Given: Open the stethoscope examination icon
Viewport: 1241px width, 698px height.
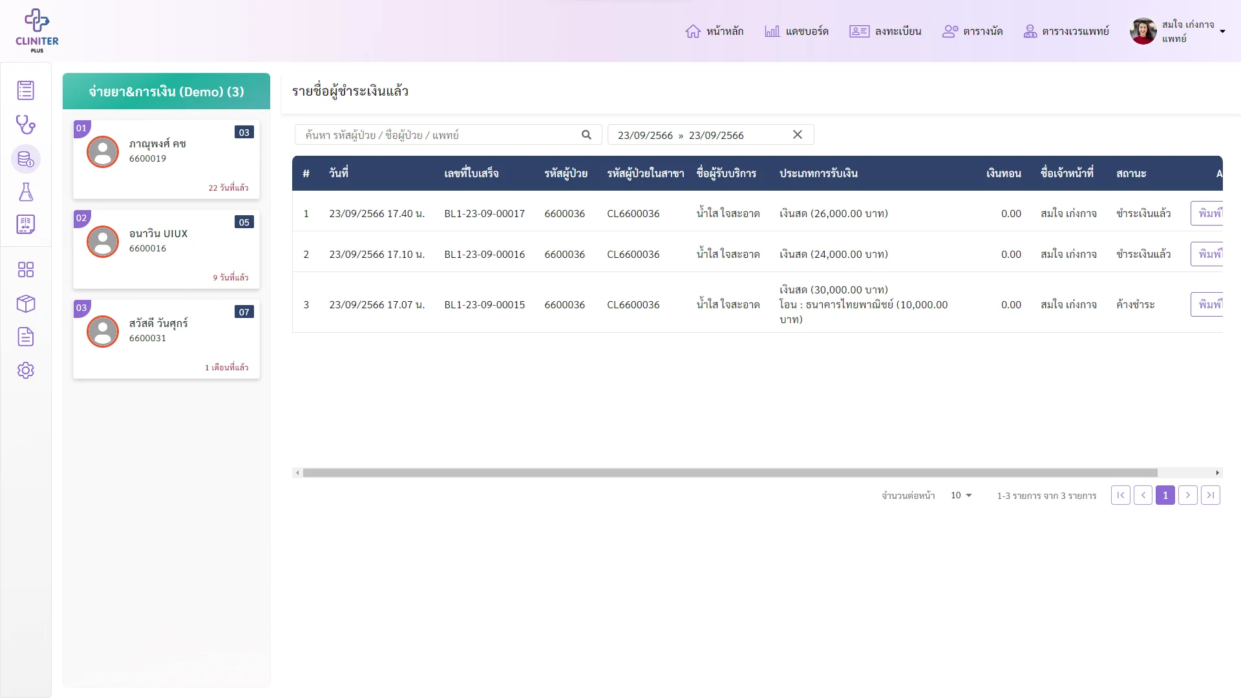Looking at the screenshot, I should (x=26, y=124).
